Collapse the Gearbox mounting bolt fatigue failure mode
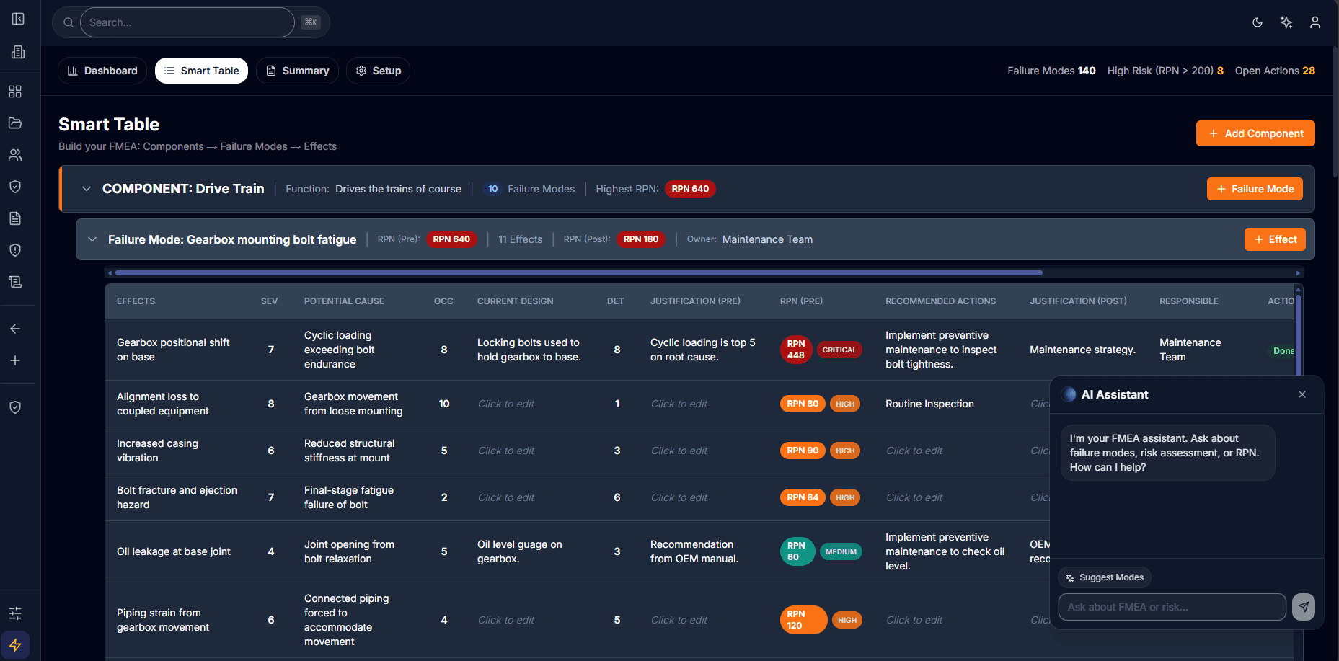The width and height of the screenshot is (1339, 661). click(92, 239)
